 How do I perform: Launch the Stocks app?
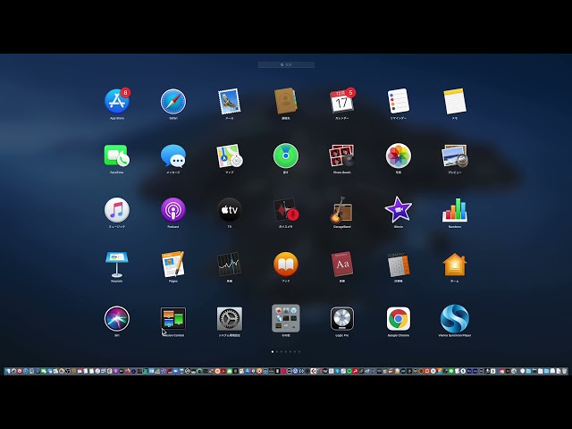coord(230,265)
